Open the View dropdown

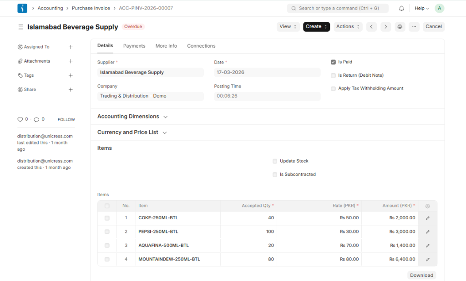[288, 27]
